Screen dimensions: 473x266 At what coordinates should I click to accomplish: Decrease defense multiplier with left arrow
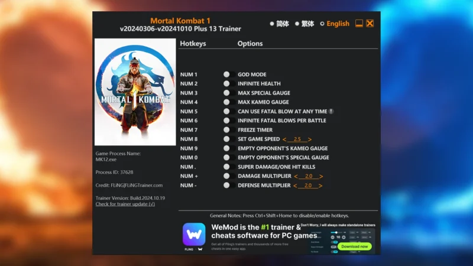[x=295, y=186]
